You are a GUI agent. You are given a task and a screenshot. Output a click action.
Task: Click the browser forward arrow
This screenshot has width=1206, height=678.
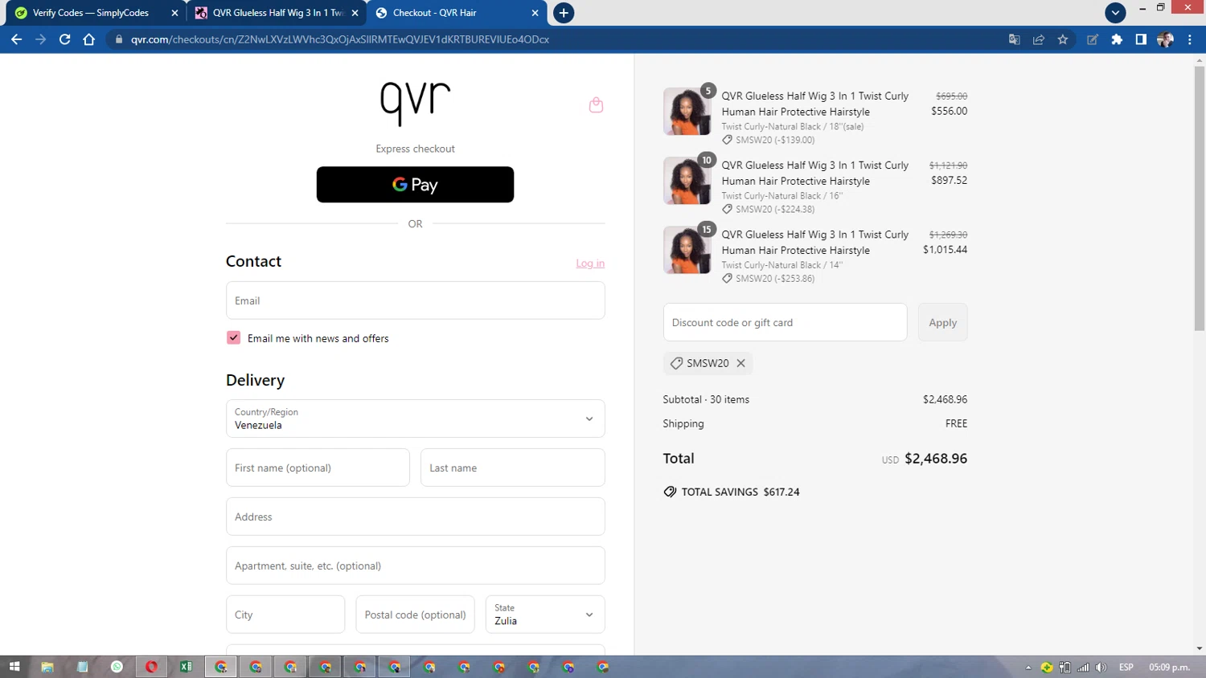pos(40,39)
